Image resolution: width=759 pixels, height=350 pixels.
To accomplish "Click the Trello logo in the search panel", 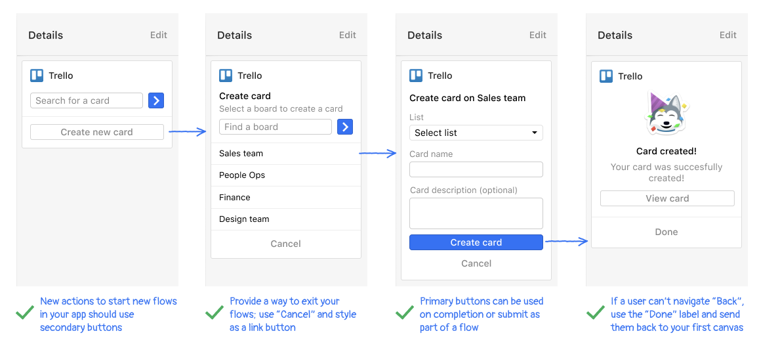I will [37, 76].
